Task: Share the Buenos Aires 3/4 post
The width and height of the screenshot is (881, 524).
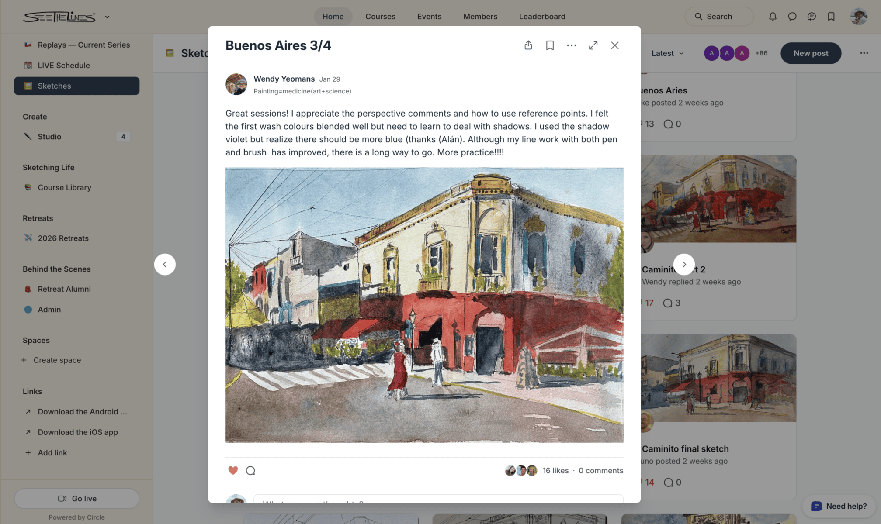Action: tap(528, 45)
